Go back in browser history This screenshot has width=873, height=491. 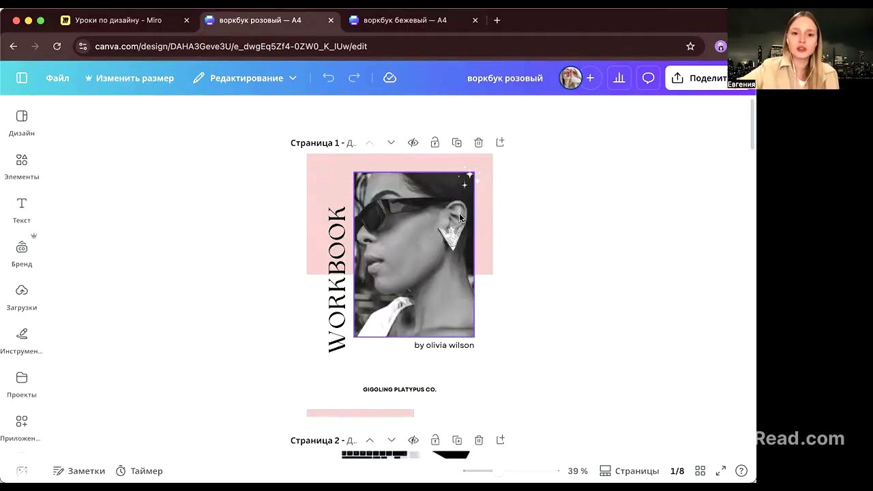tap(14, 46)
